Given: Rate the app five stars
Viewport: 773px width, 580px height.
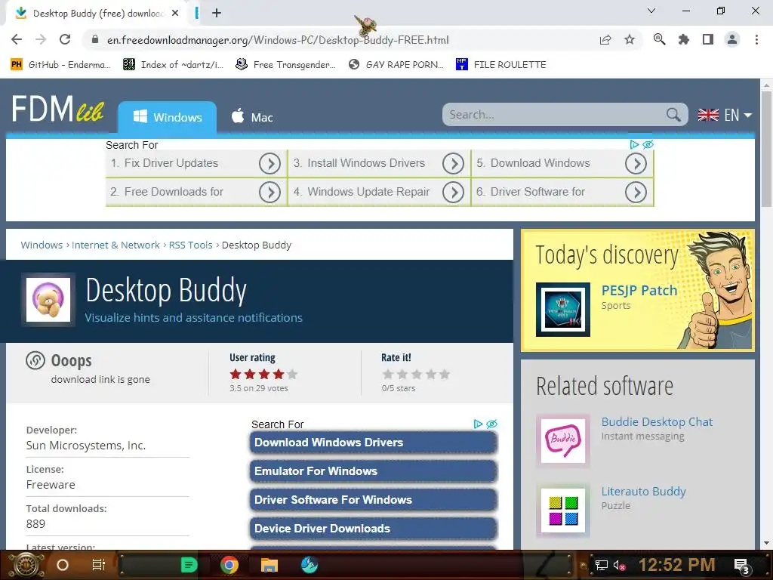Looking at the screenshot, I should (445, 375).
